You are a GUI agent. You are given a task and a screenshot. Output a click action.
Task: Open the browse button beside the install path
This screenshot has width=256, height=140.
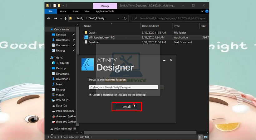[x=162, y=87]
